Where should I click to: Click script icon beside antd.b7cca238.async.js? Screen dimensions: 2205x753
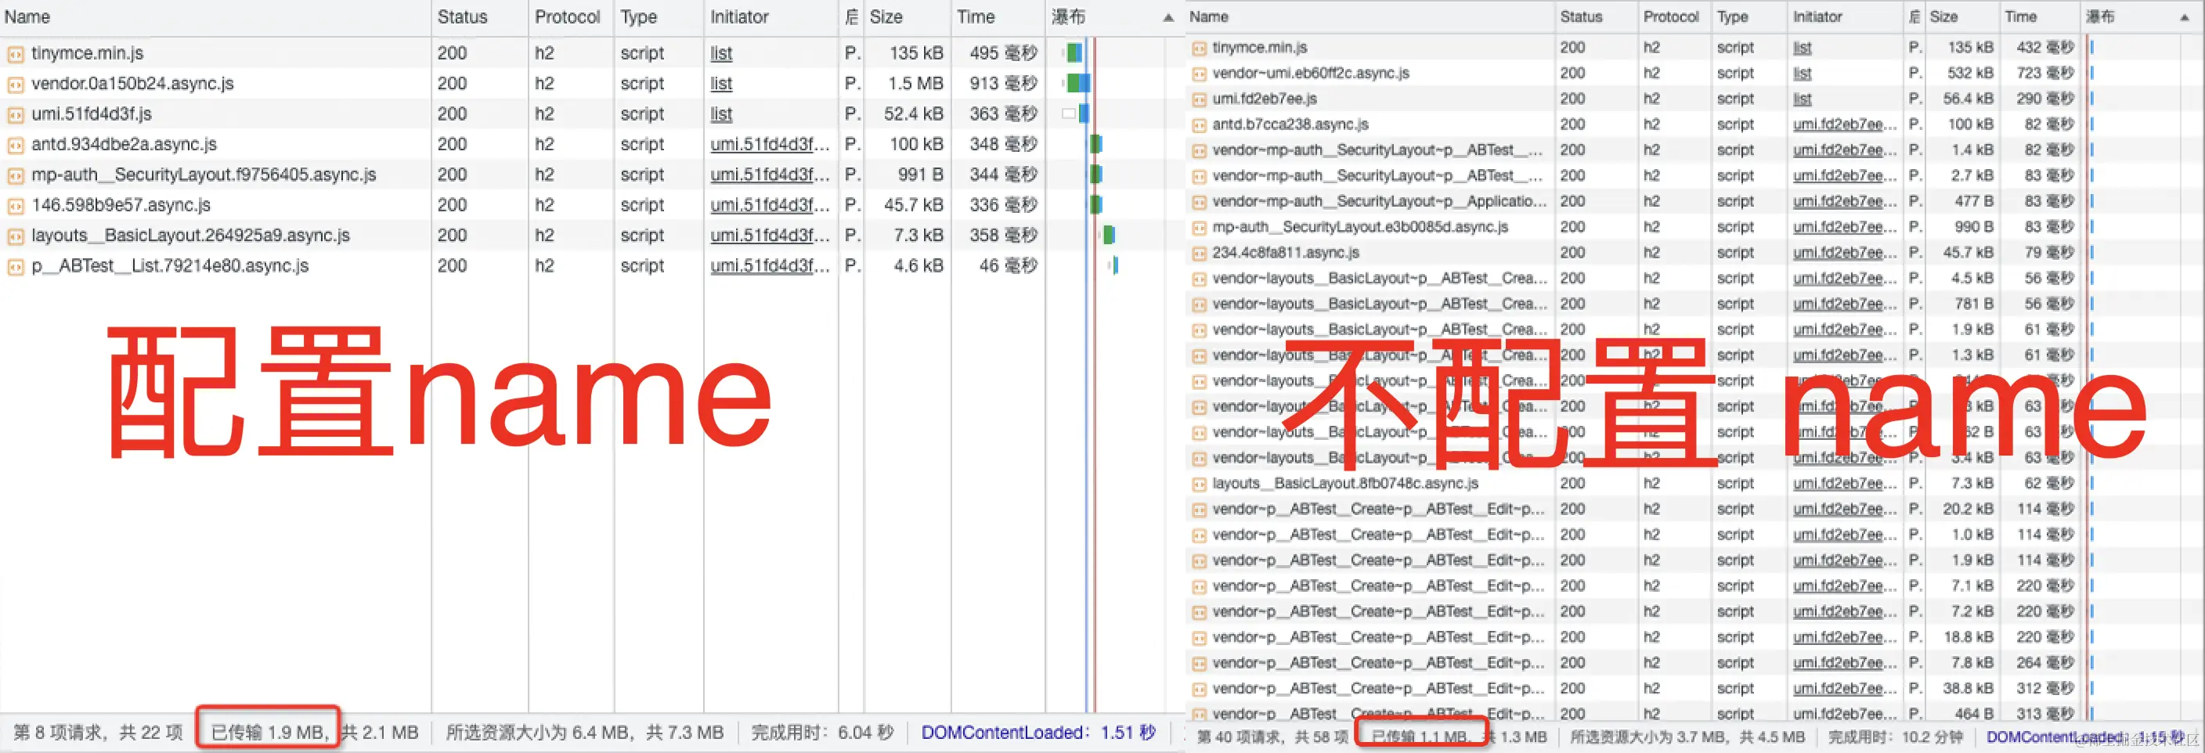1200,125
